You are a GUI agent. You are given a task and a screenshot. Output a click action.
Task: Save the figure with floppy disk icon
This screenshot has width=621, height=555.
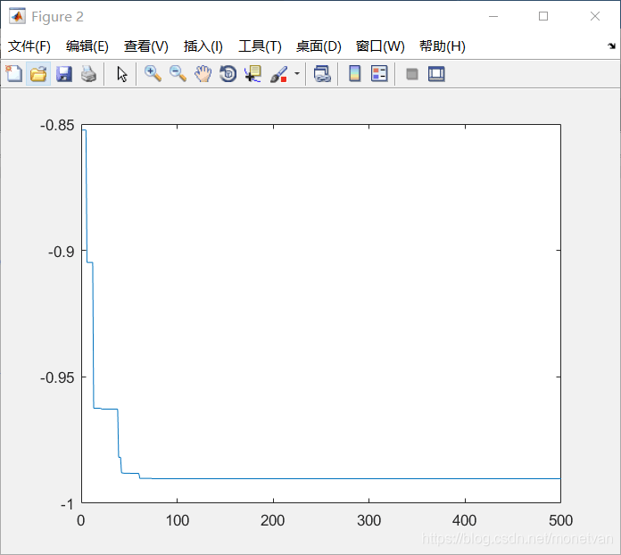coord(63,74)
